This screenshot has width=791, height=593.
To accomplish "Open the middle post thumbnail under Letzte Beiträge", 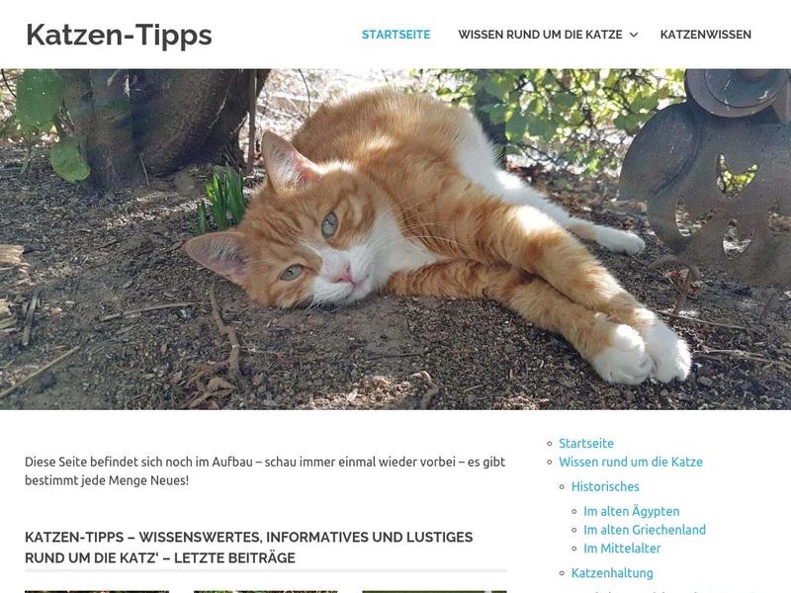I will (265, 591).
